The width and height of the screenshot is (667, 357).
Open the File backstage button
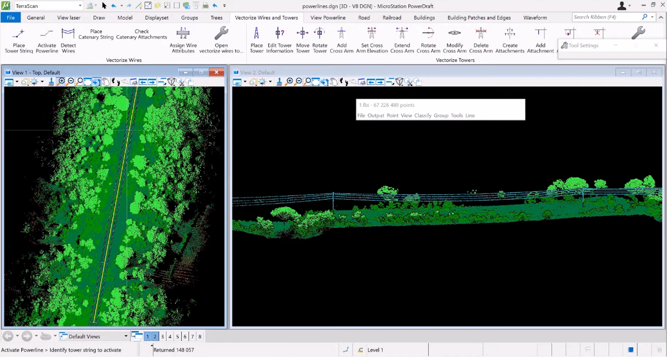(x=11, y=17)
